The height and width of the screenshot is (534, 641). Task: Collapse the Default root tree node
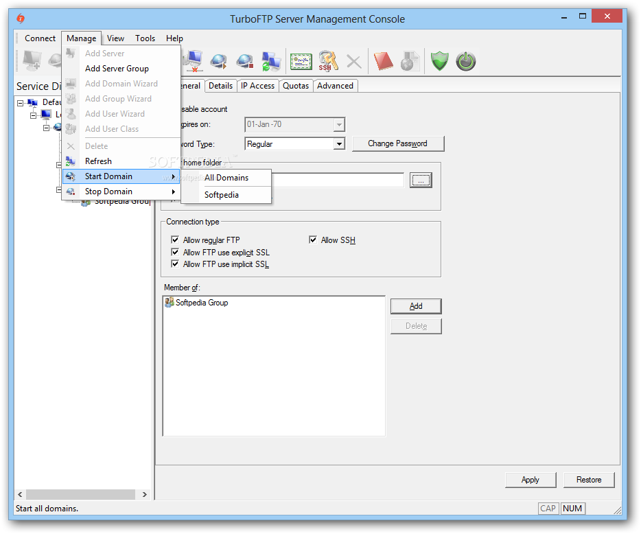point(20,103)
